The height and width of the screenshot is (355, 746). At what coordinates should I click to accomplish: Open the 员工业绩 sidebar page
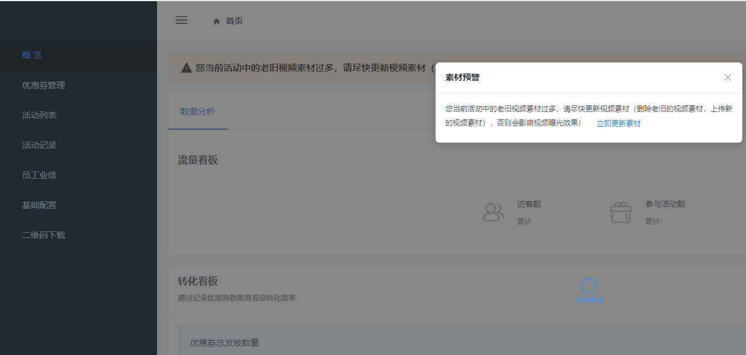(39, 175)
